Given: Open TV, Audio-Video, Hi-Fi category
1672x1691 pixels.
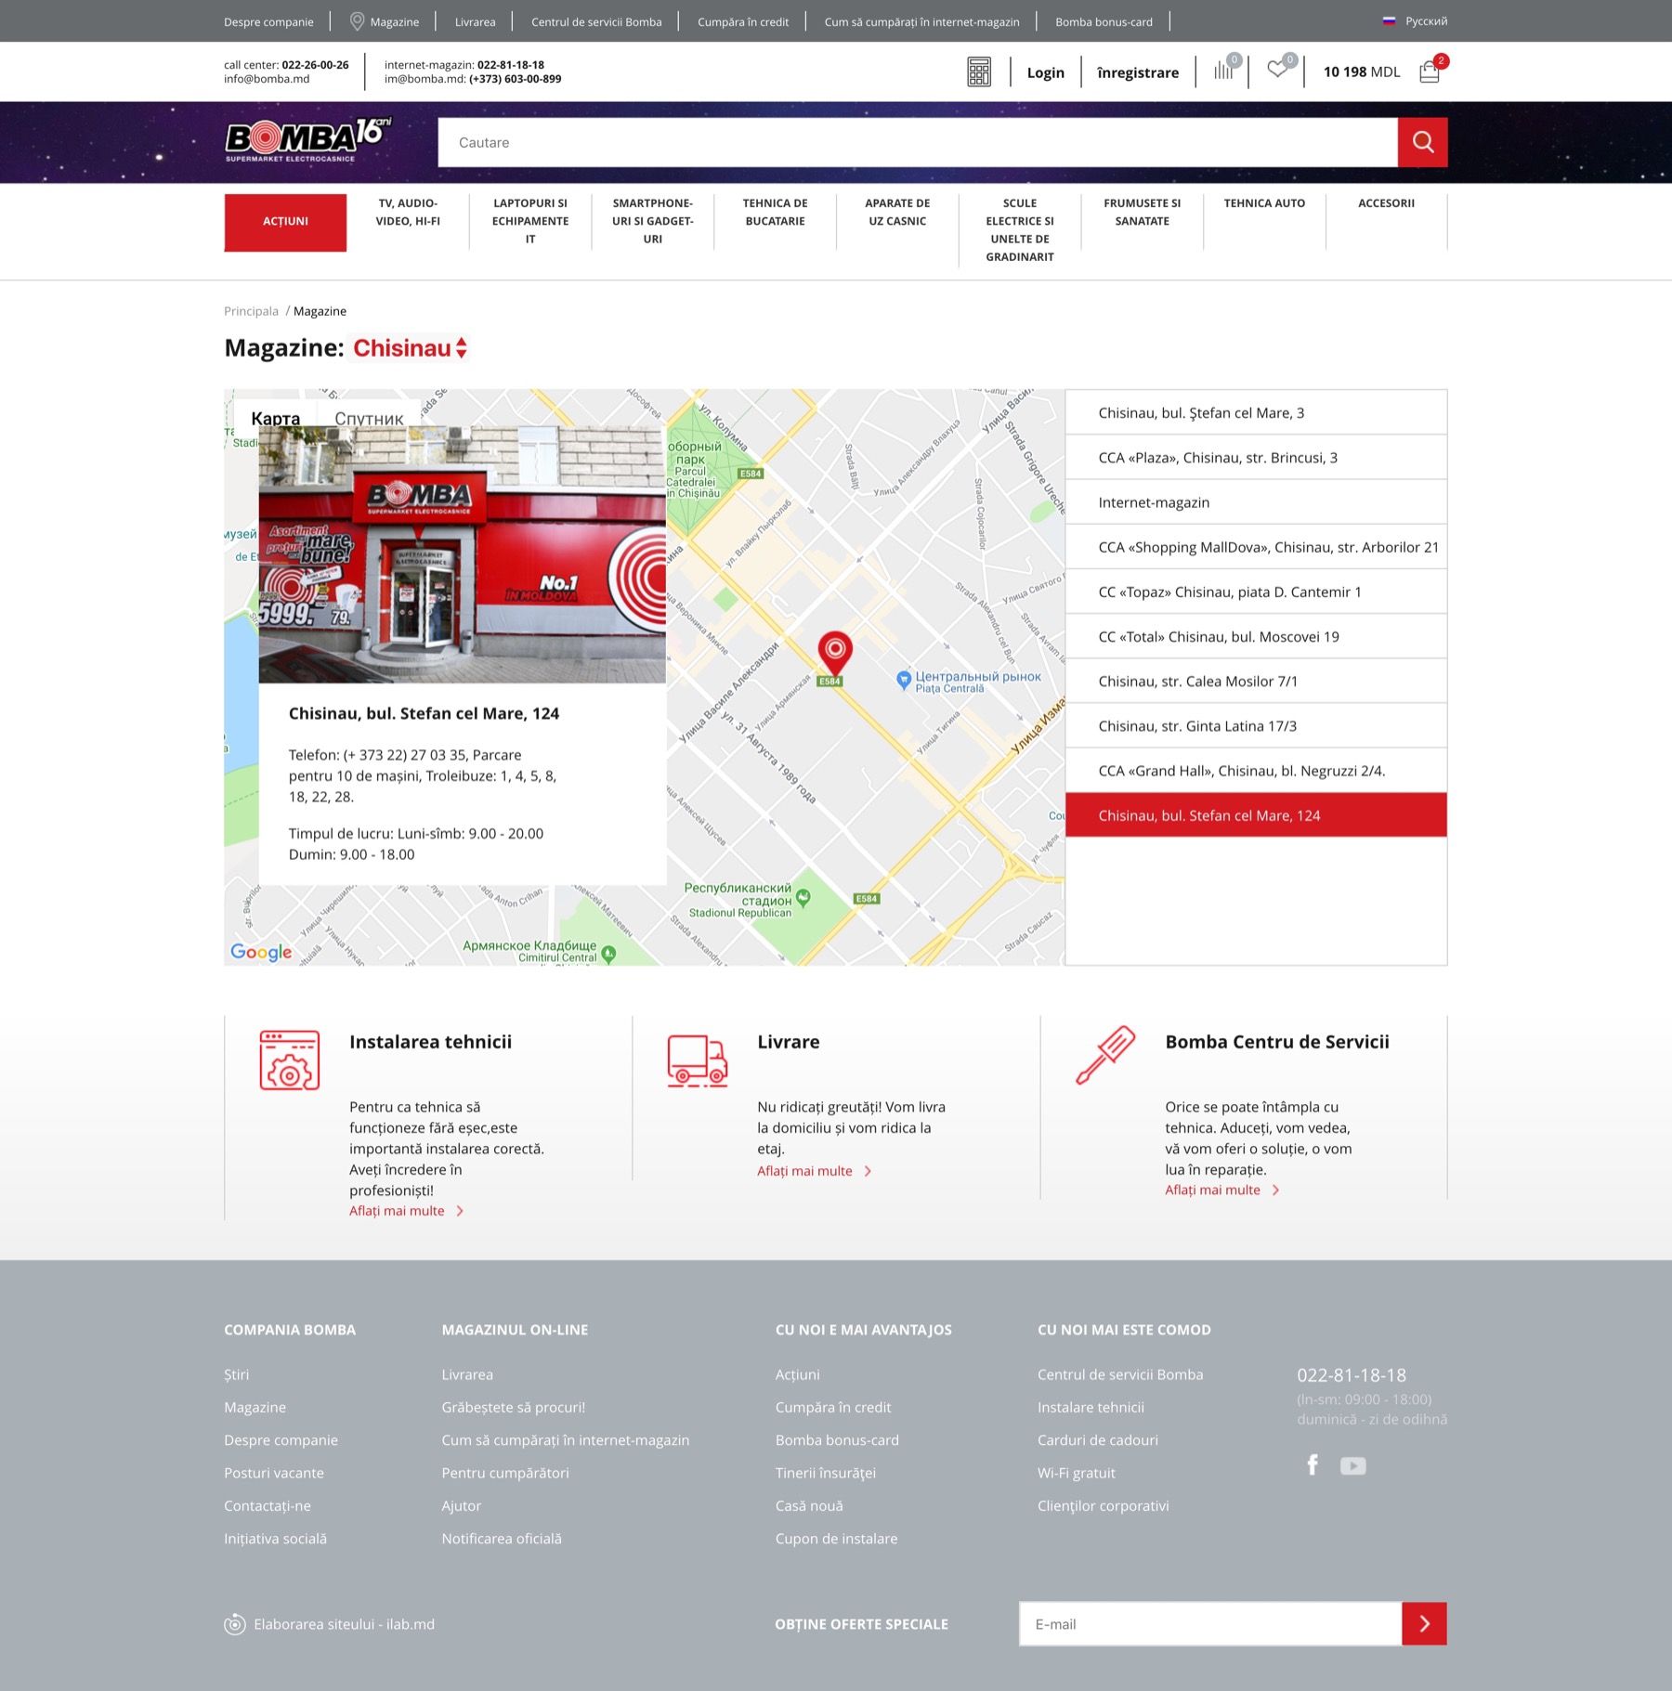Looking at the screenshot, I should point(408,212).
